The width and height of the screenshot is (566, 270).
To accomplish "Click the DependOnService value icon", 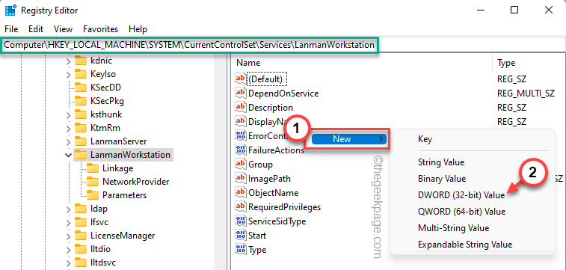I will (240, 93).
